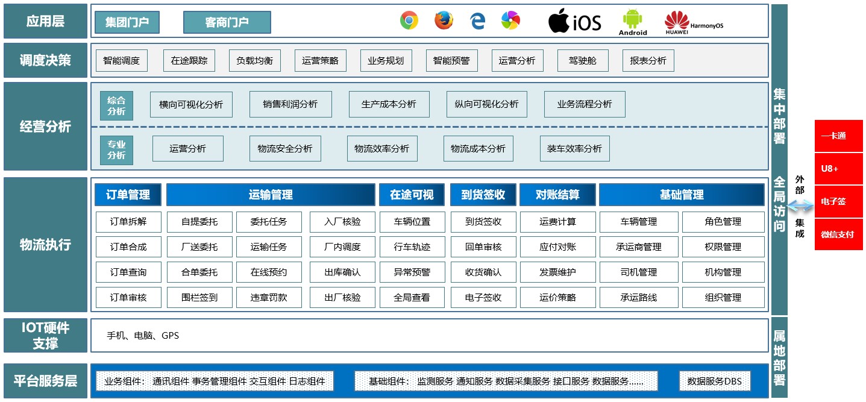The width and height of the screenshot is (866, 402).
Task: Click the red 微信支付 entry
Action: tap(838, 234)
